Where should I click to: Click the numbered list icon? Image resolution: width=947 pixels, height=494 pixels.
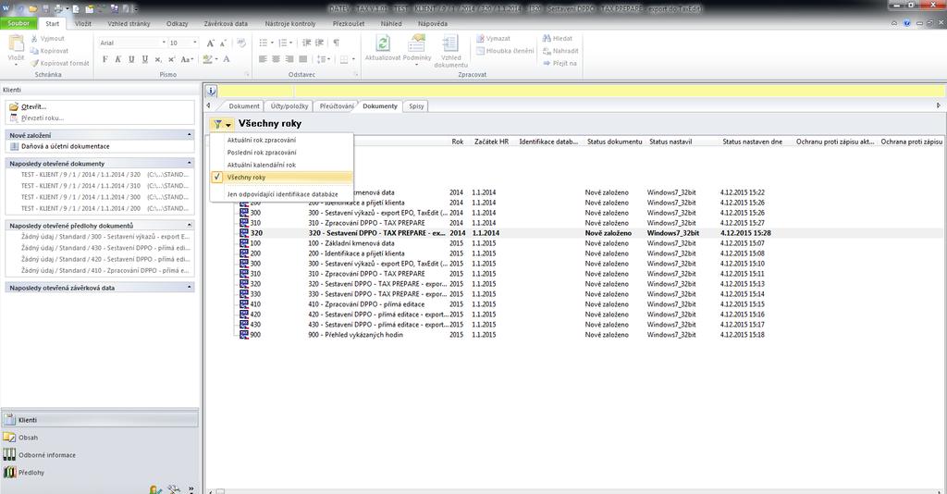pos(283,43)
